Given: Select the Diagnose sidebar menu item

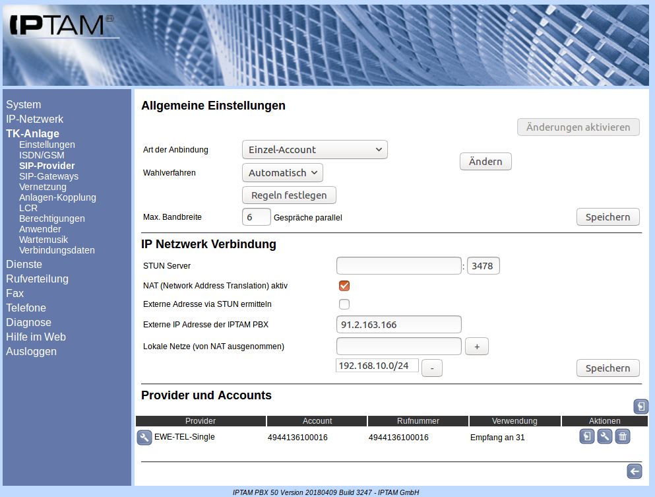Looking at the screenshot, I should 28,322.
